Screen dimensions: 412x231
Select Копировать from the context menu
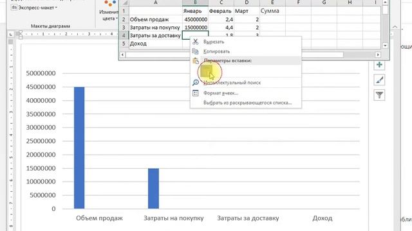coord(216,51)
